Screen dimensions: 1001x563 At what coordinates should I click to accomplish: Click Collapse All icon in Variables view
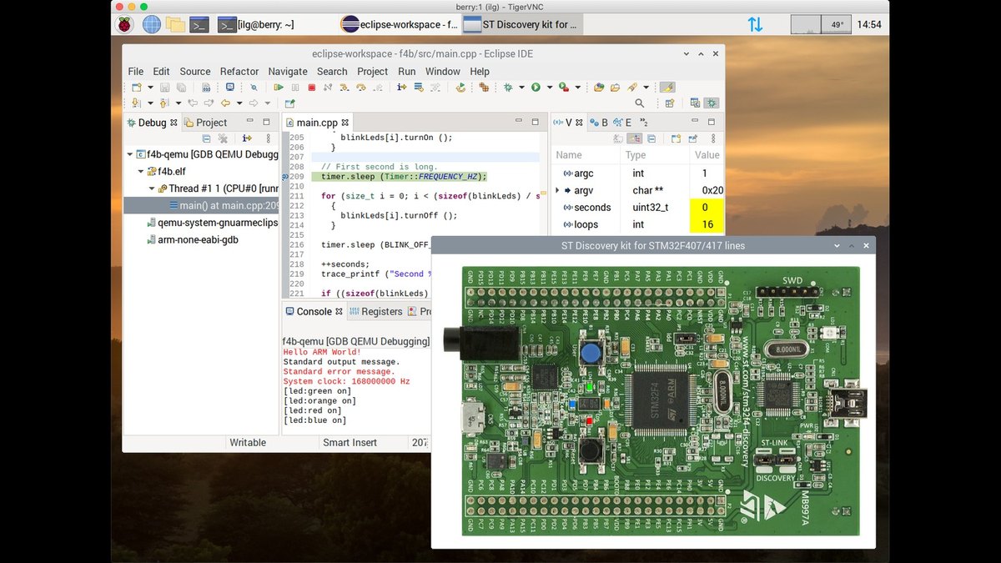tap(651, 138)
